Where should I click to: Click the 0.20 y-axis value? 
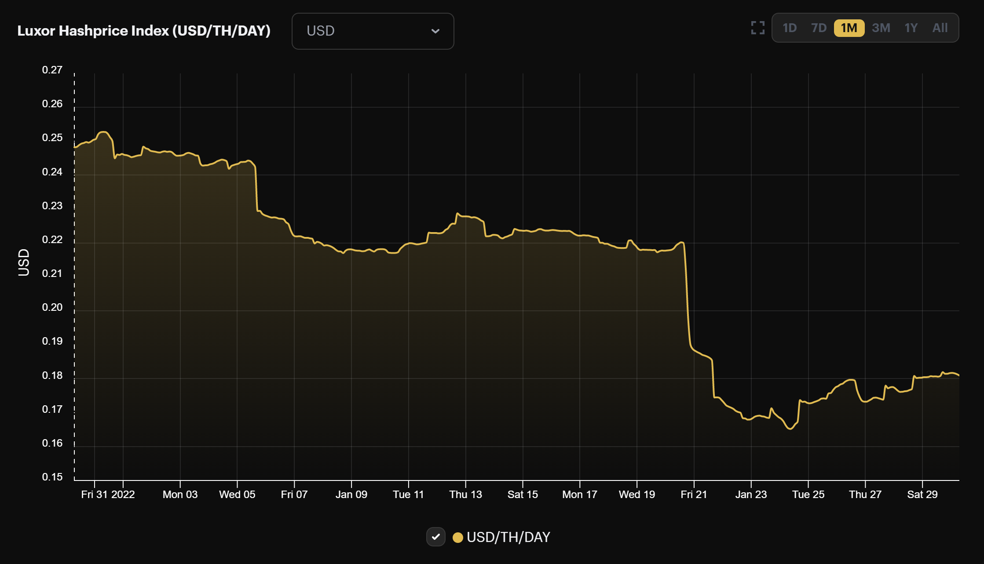point(52,307)
